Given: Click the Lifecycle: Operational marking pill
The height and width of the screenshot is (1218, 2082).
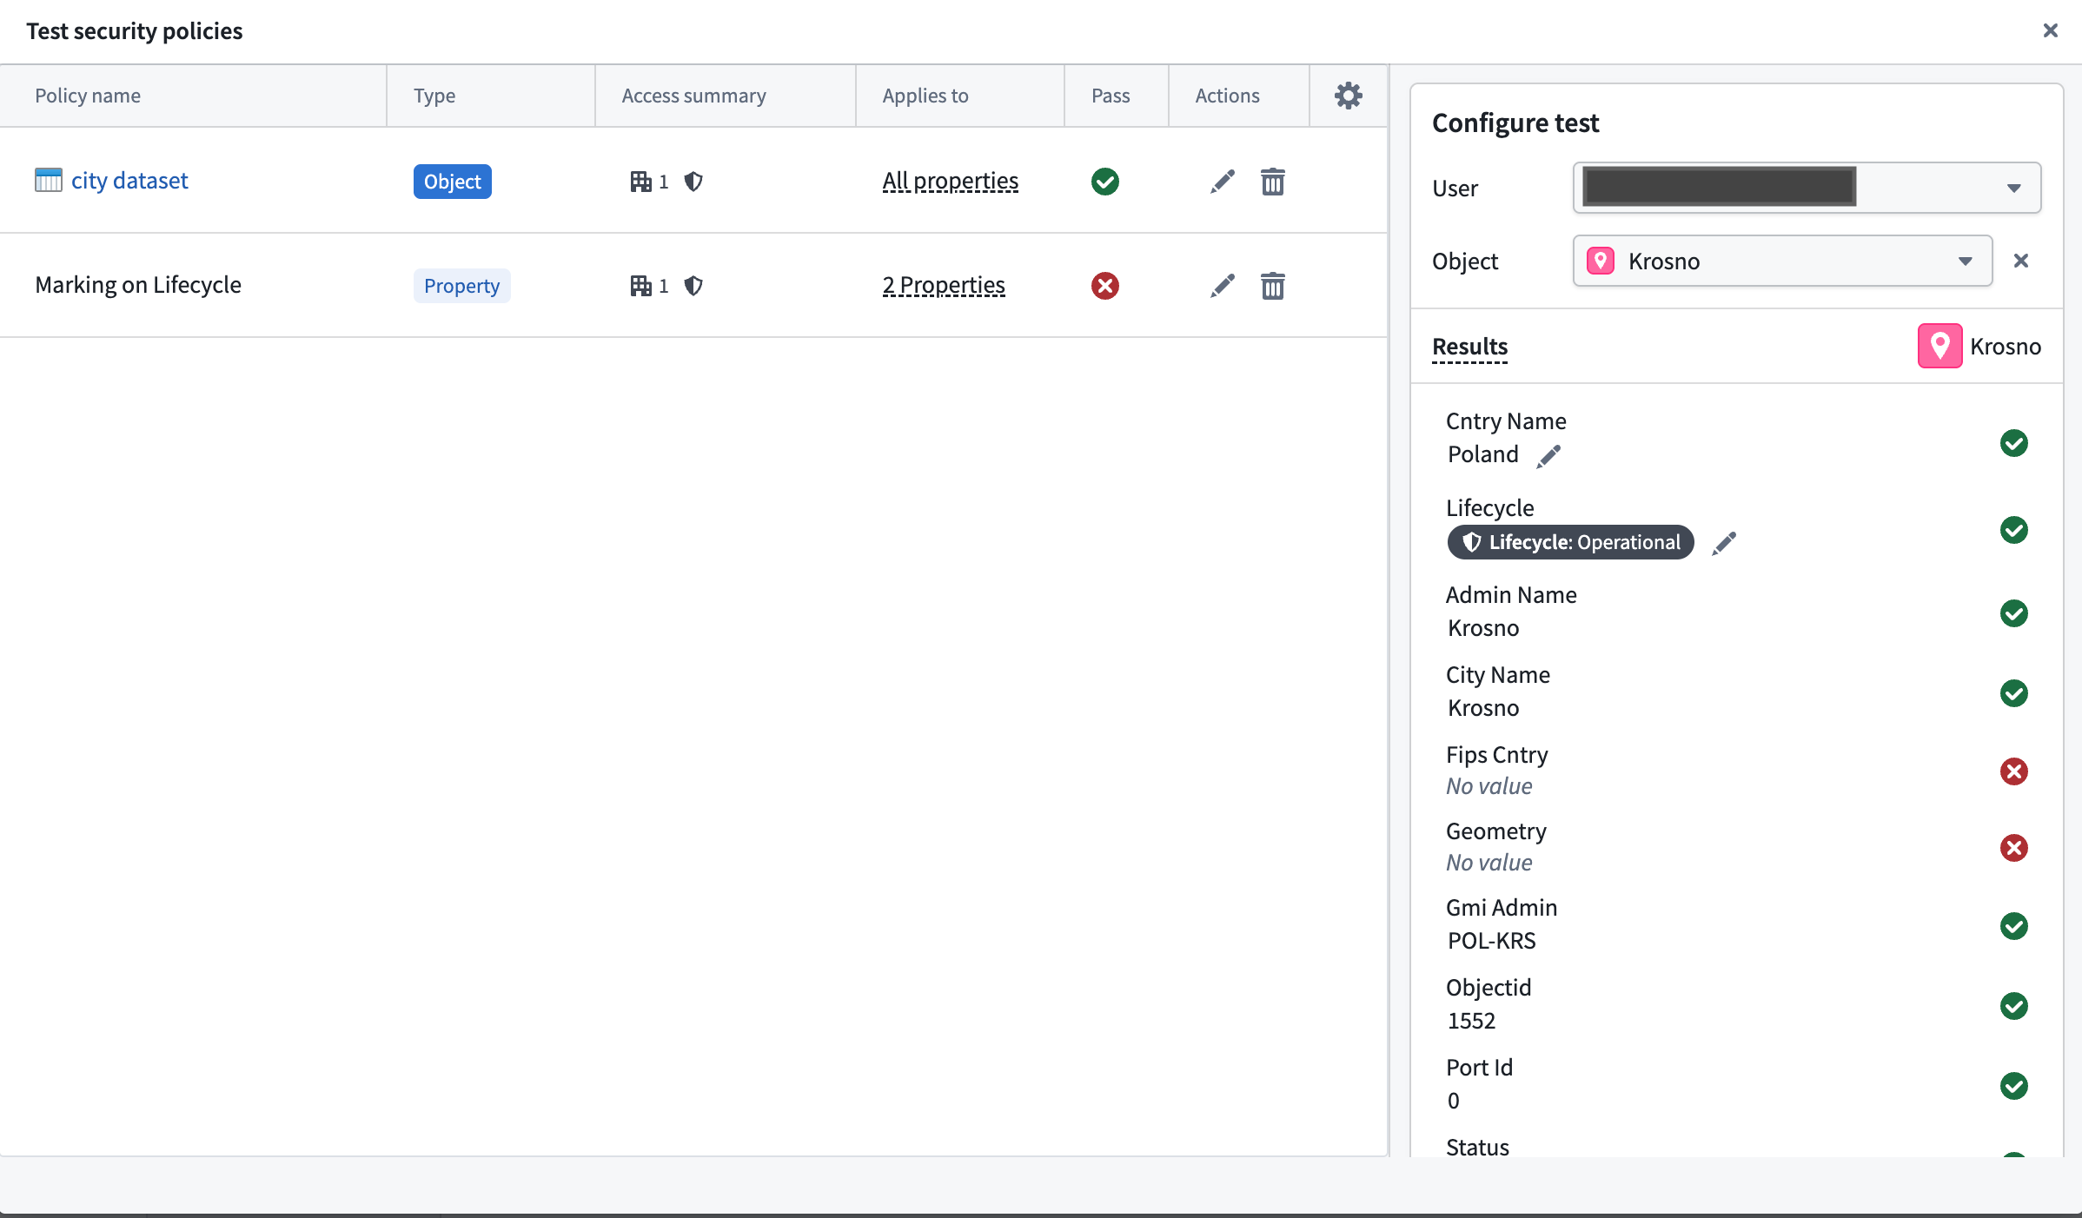Looking at the screenshot, I should tap(1570, 542).
